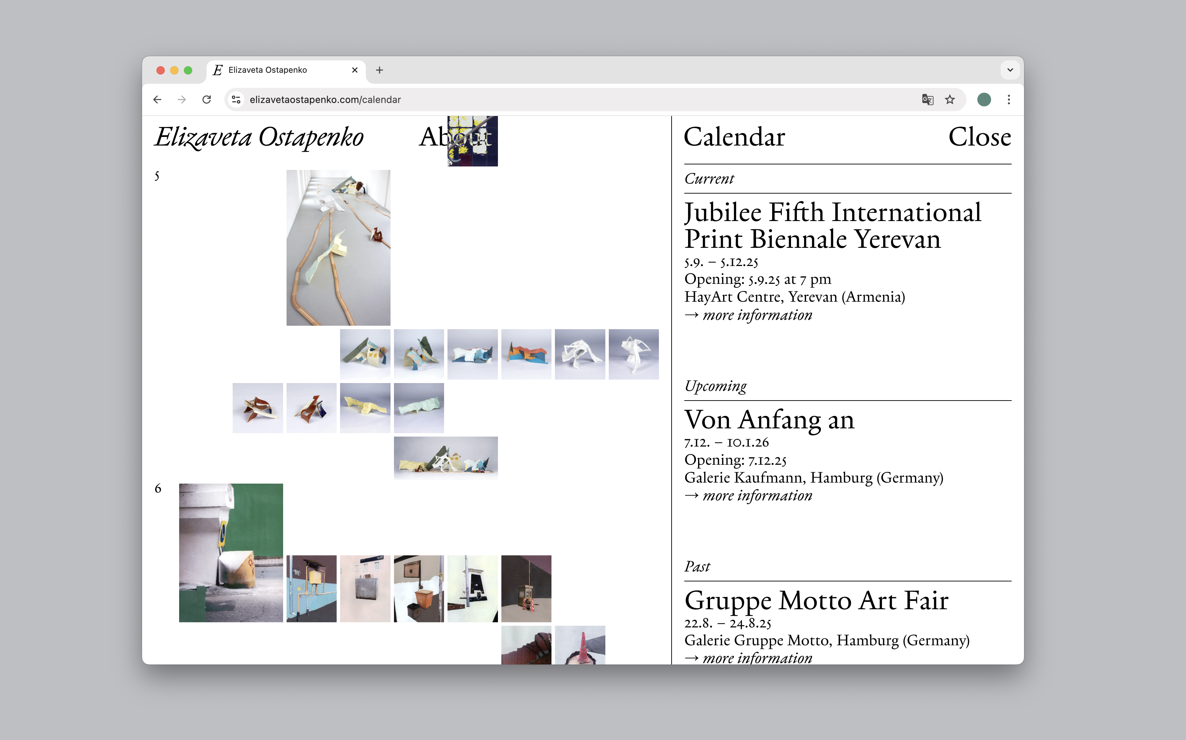Open the green profile avatar

tap(984, 99)
